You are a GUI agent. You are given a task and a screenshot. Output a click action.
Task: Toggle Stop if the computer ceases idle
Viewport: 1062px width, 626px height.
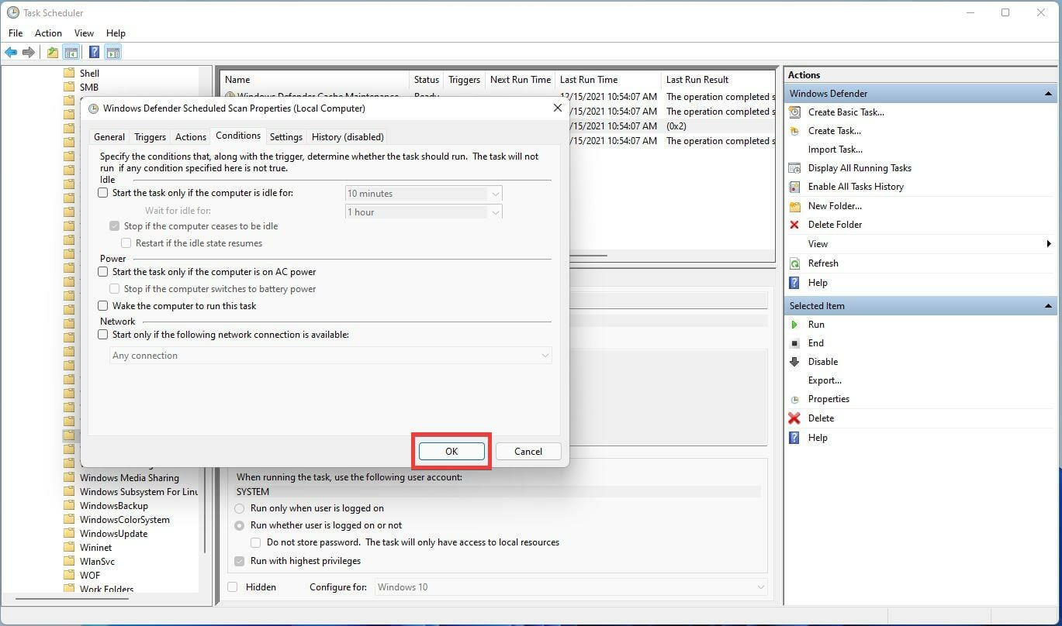tap(114, 226)
